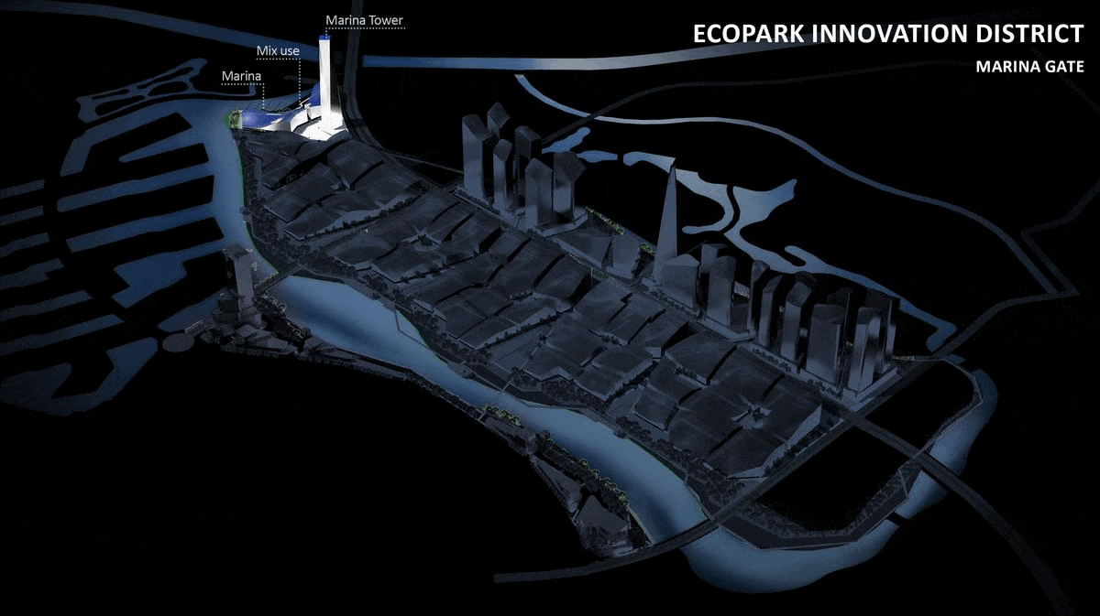Select the highlighted white Marina Tower building

click(326, 82)
